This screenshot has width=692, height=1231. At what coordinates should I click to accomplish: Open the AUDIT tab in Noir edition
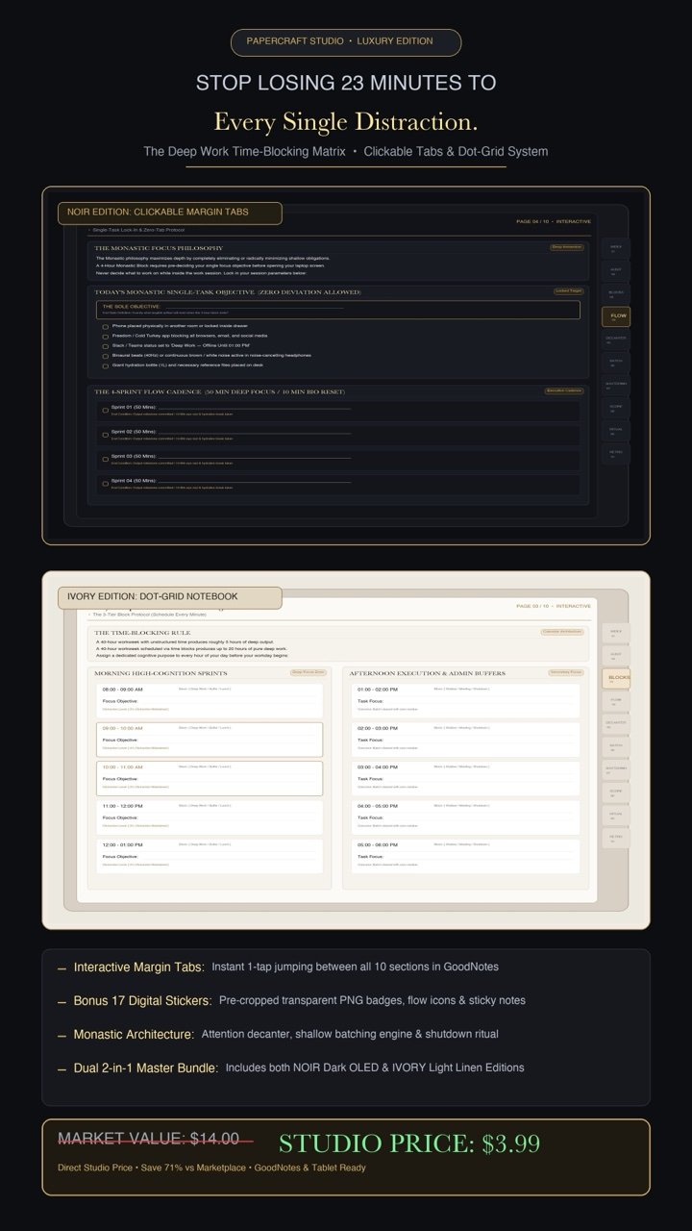coord(616,271)
